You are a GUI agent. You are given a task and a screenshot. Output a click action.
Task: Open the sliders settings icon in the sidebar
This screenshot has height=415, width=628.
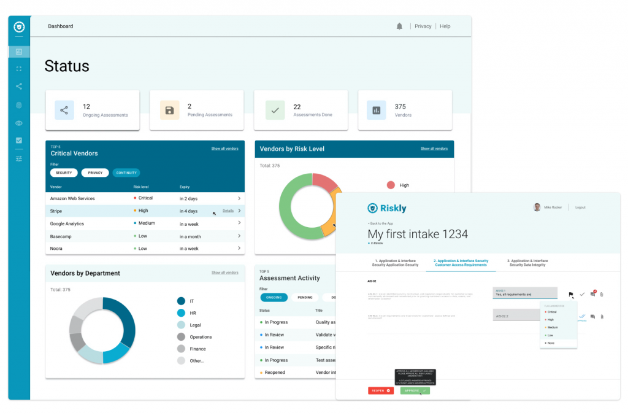click(19, 159)
